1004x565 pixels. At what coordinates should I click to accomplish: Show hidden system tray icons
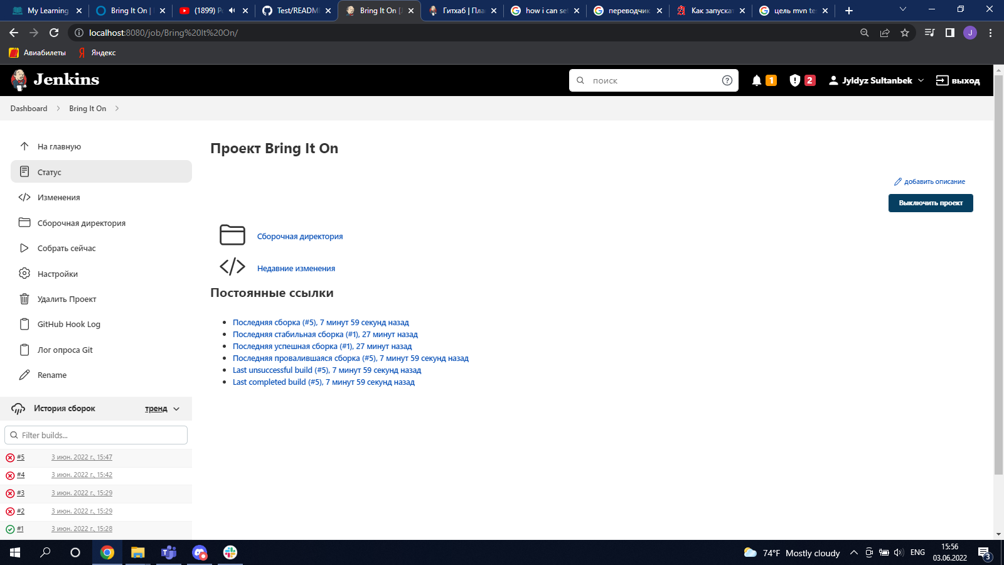(853, 552)
